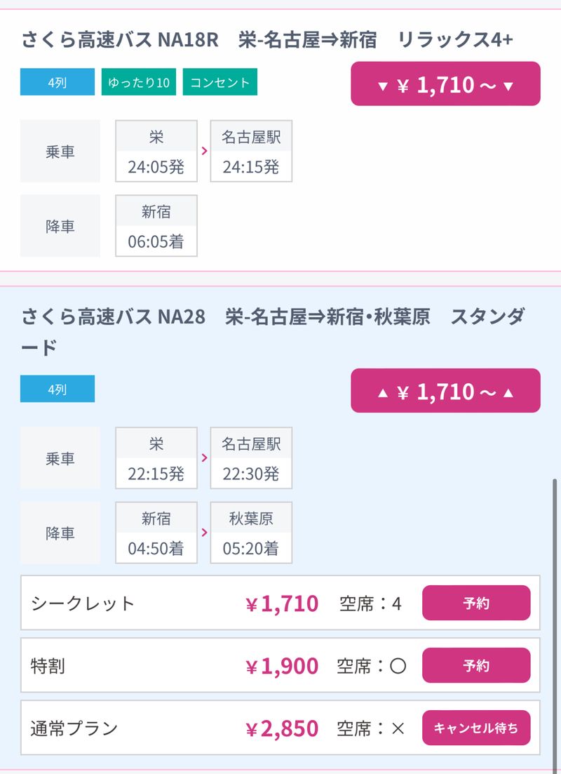Select 名古屋駅 24:15発 boarding stop
This screenshot has width=561, height=774.
coord(251,152)
